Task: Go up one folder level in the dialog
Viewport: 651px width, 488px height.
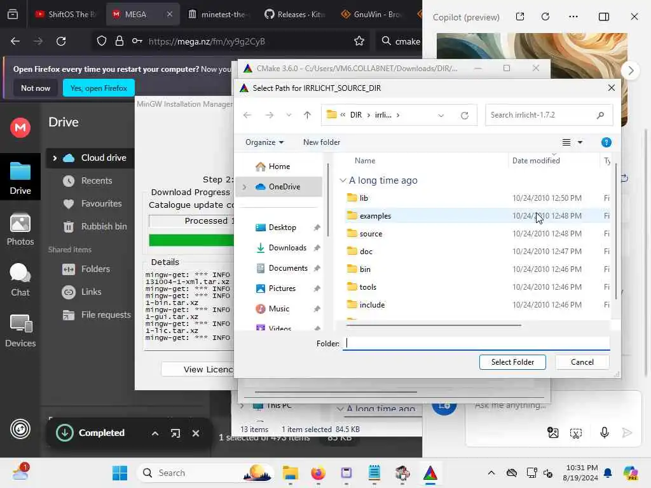Action: (307, 115)
